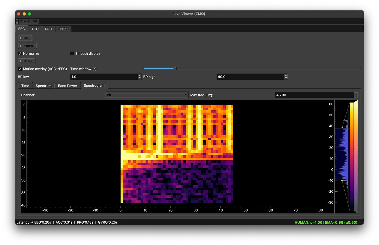This screenshot has width=379, height=245.
Task: Enable Smooth display
Action: (72, 53)
